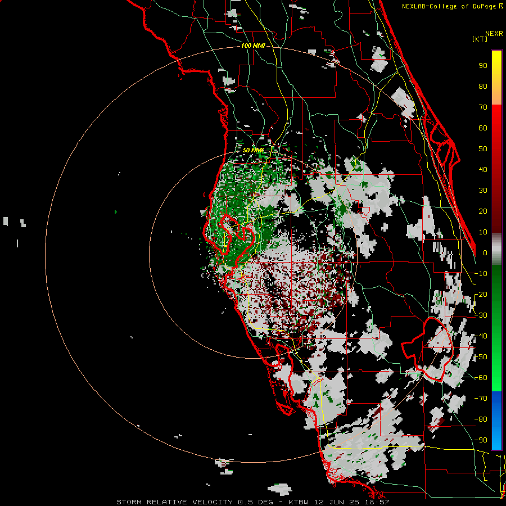
Task: Click the [KT] units label
Action: 480,39
